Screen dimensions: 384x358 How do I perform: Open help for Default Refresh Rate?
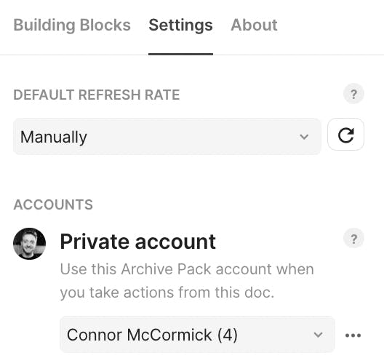353,94
